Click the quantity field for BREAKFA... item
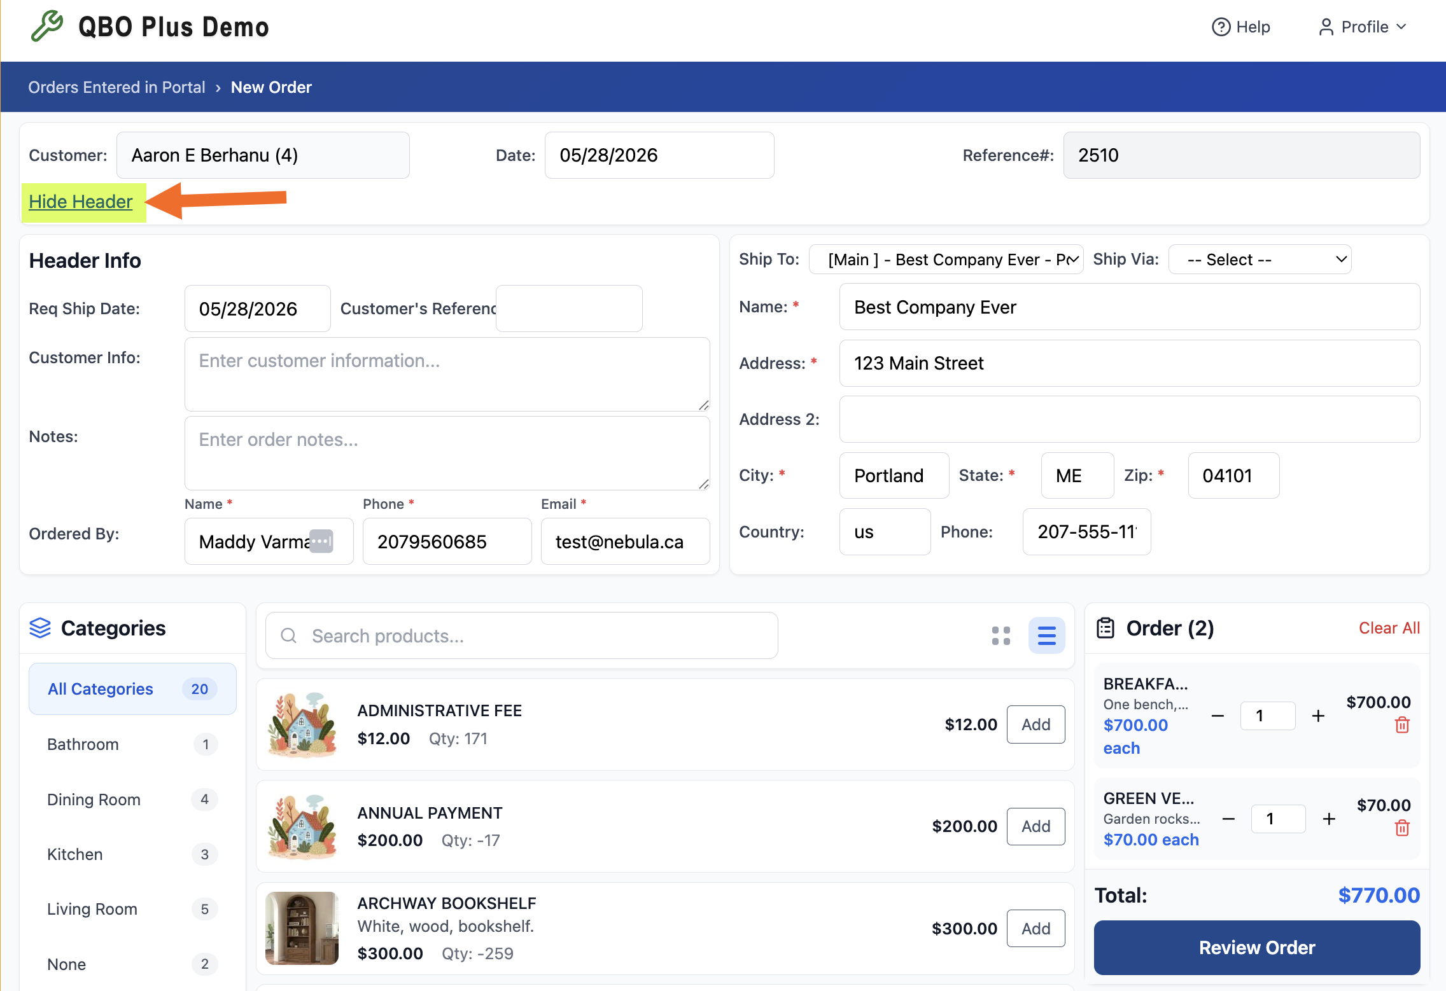The image size is (1446, 991). pos(1268,716)
